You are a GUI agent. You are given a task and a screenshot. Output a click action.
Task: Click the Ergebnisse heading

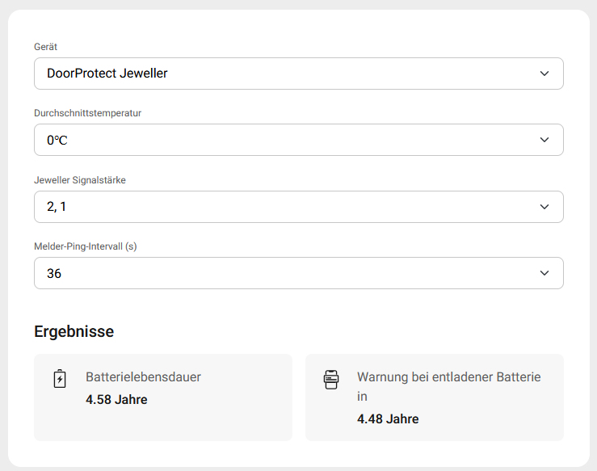click(74, 331)
